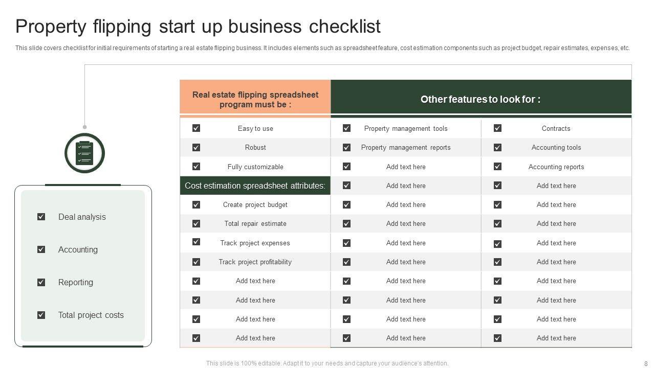
Task: Toggle the Total project costs checkbox
Action: 41,315
